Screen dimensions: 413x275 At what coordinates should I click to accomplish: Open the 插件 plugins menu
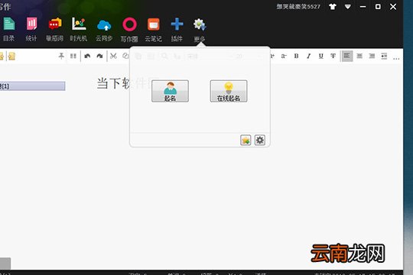pyautogui.click(x=177, y=29)
